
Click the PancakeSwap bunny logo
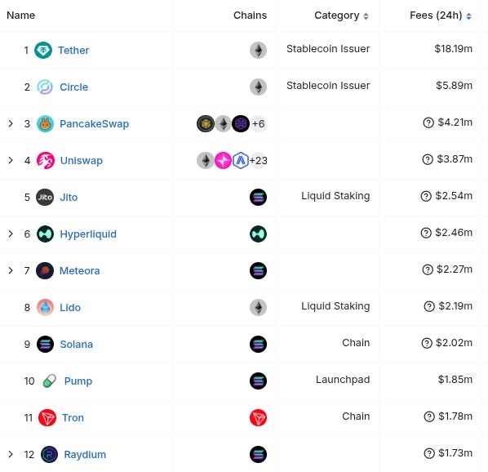pos(45,123)
